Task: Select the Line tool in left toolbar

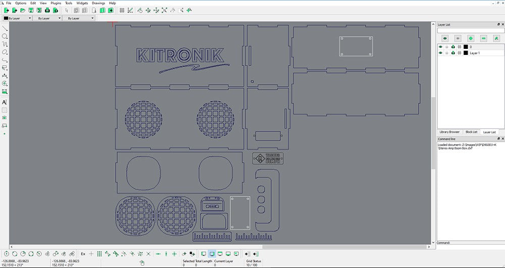Action: [5, 28]
